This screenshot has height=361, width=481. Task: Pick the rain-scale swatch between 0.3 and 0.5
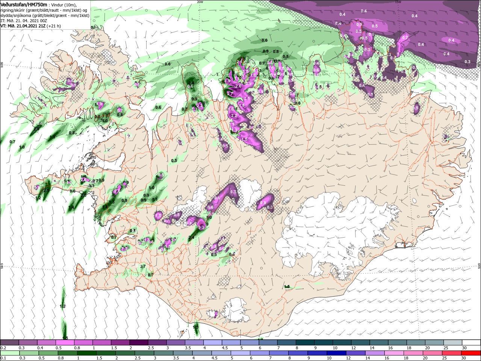29,353
